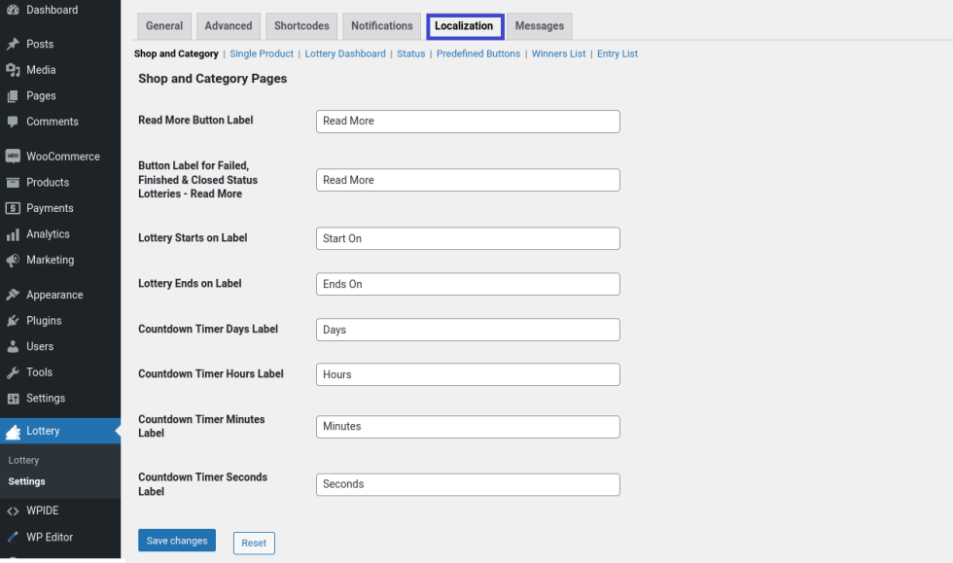Click the Reset button
Viewport: 953px width, 563px height.
pos(254,543)
